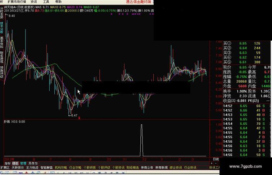Click the MA60: 6.67 label
This screenshot has width=272, height=175.
pyautogui.click(x=91, y=7)
